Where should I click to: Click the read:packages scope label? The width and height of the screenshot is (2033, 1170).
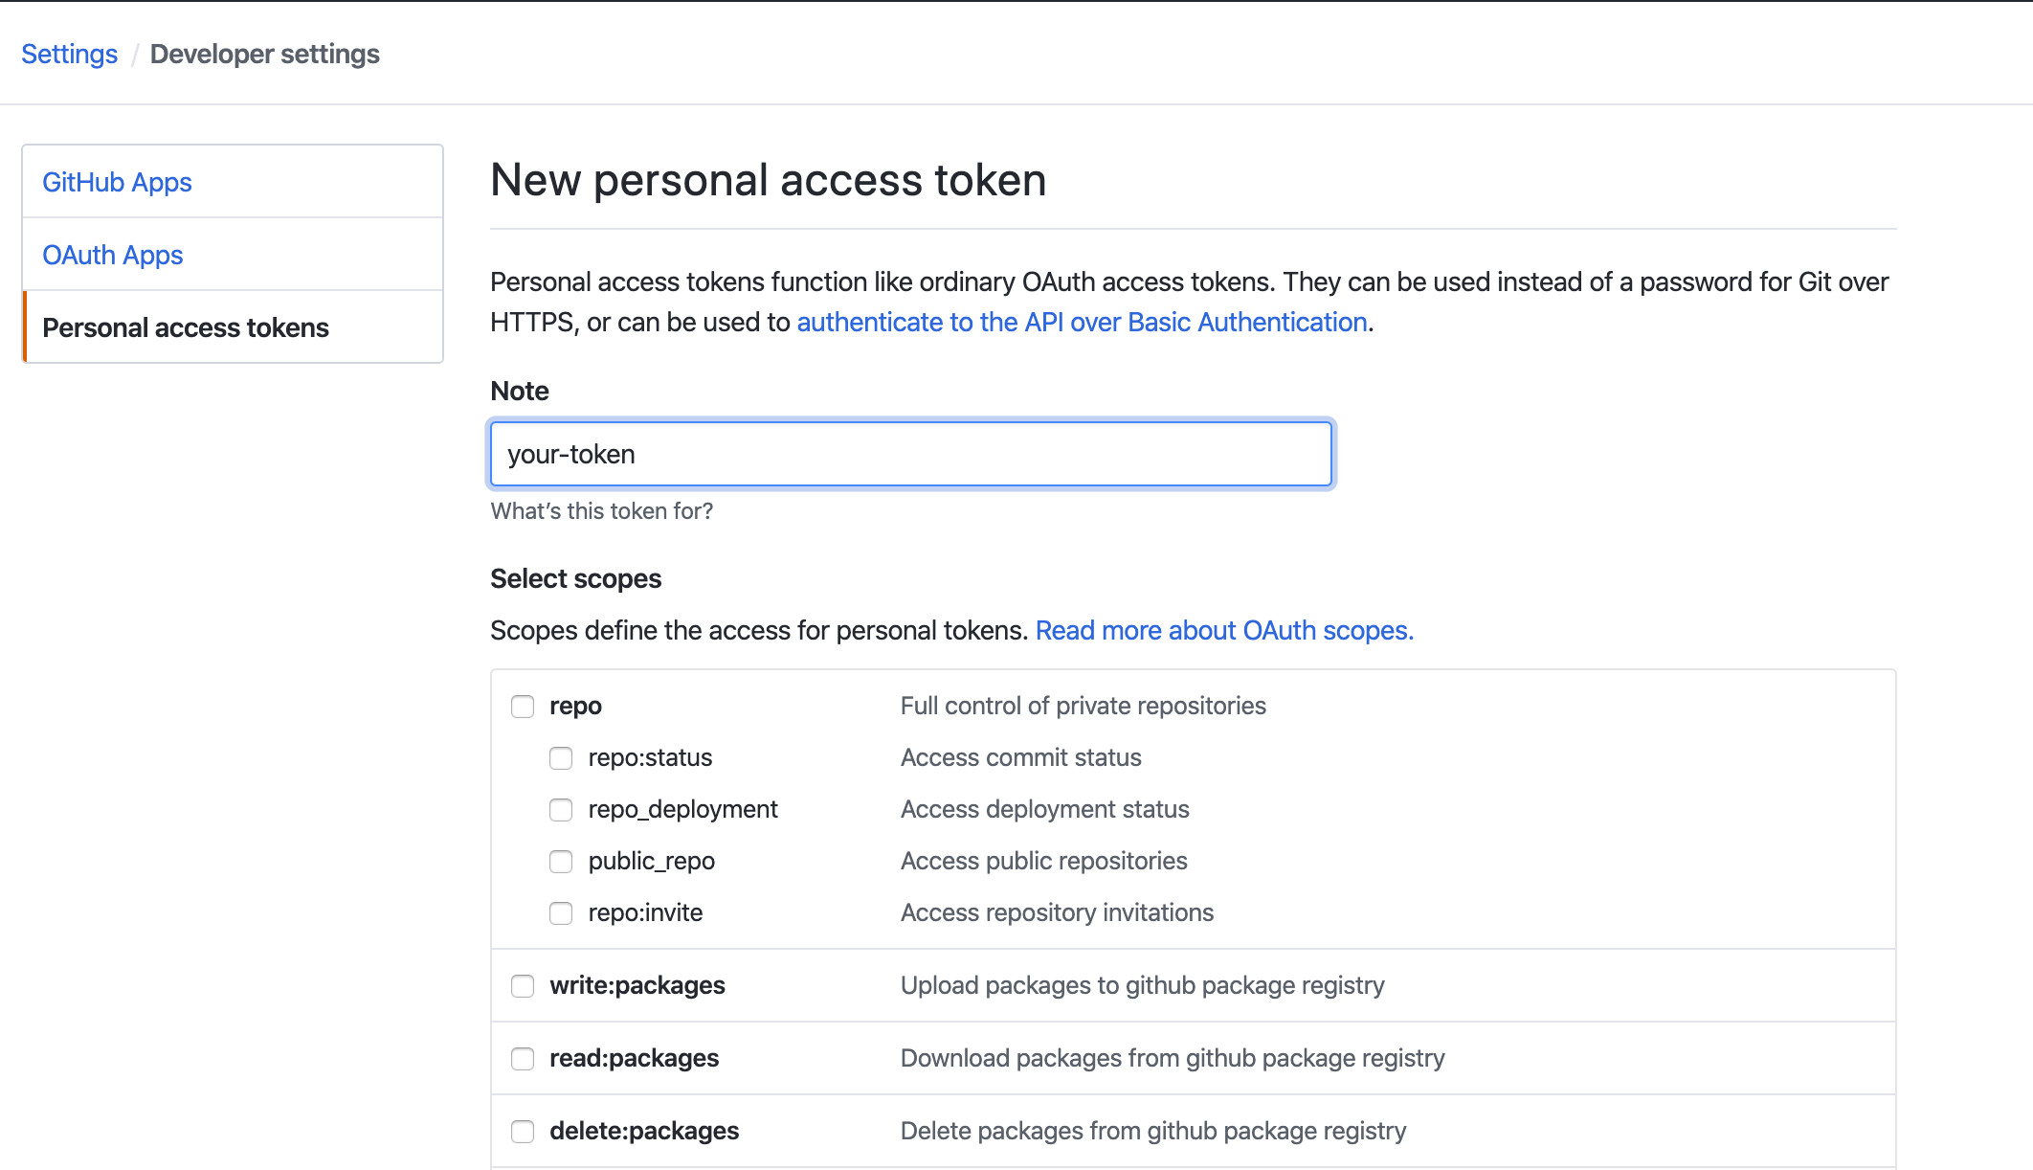pyautogui.click(x=634, y=1058)
